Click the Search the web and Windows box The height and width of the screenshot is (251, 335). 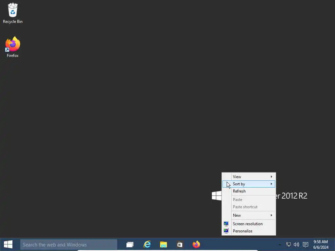69,244
